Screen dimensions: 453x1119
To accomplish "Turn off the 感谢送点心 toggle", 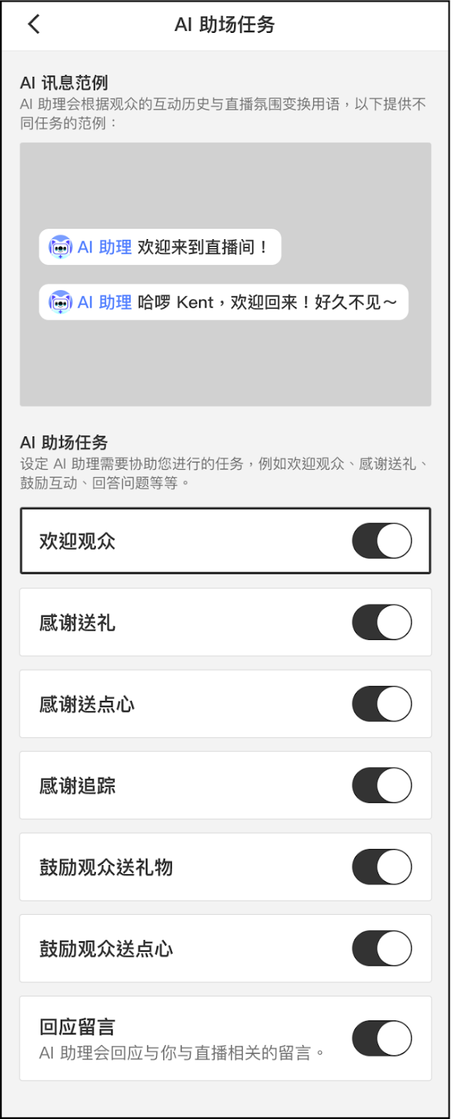I will click(x=382, y=704).
